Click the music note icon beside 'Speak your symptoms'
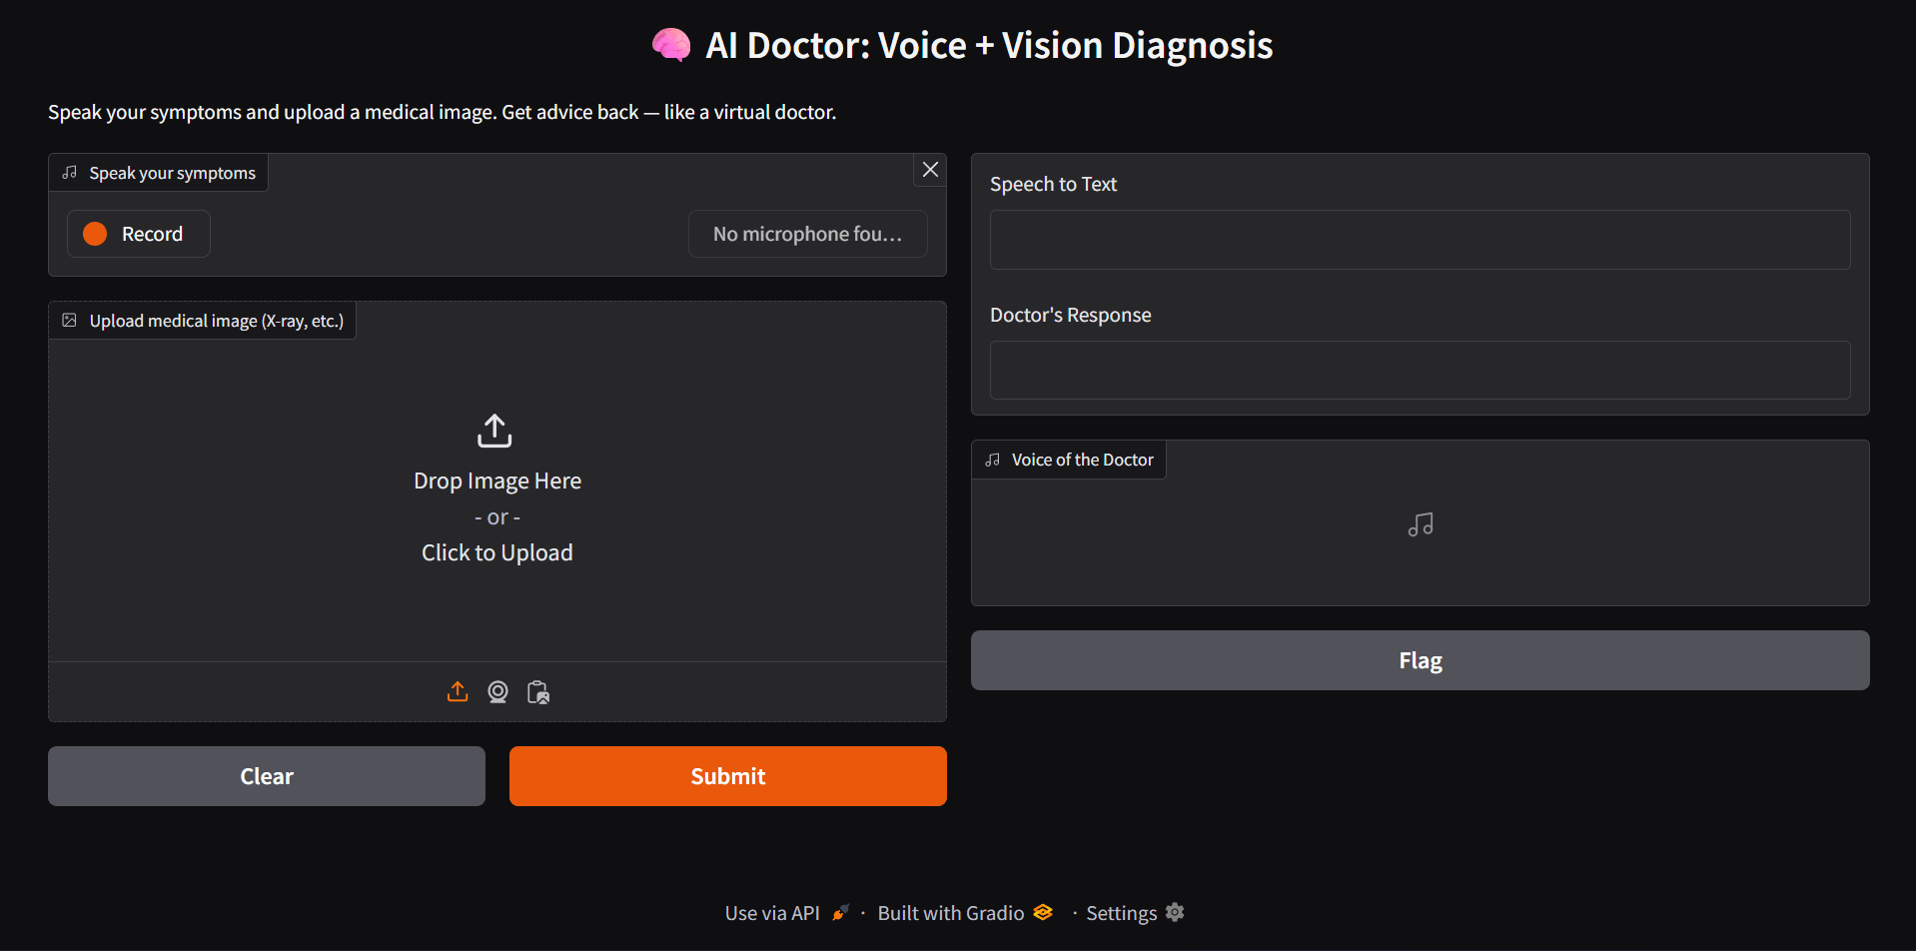 pos(70,173)
